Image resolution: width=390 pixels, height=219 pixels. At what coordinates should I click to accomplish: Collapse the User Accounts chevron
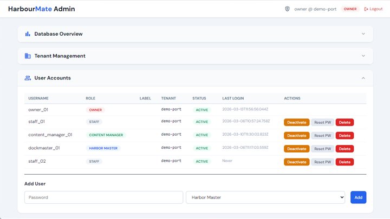click(363, 78)
